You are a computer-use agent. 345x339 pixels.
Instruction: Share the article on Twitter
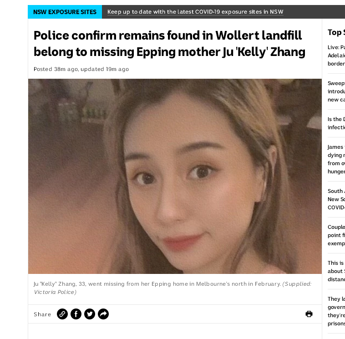tap(90, 314)
